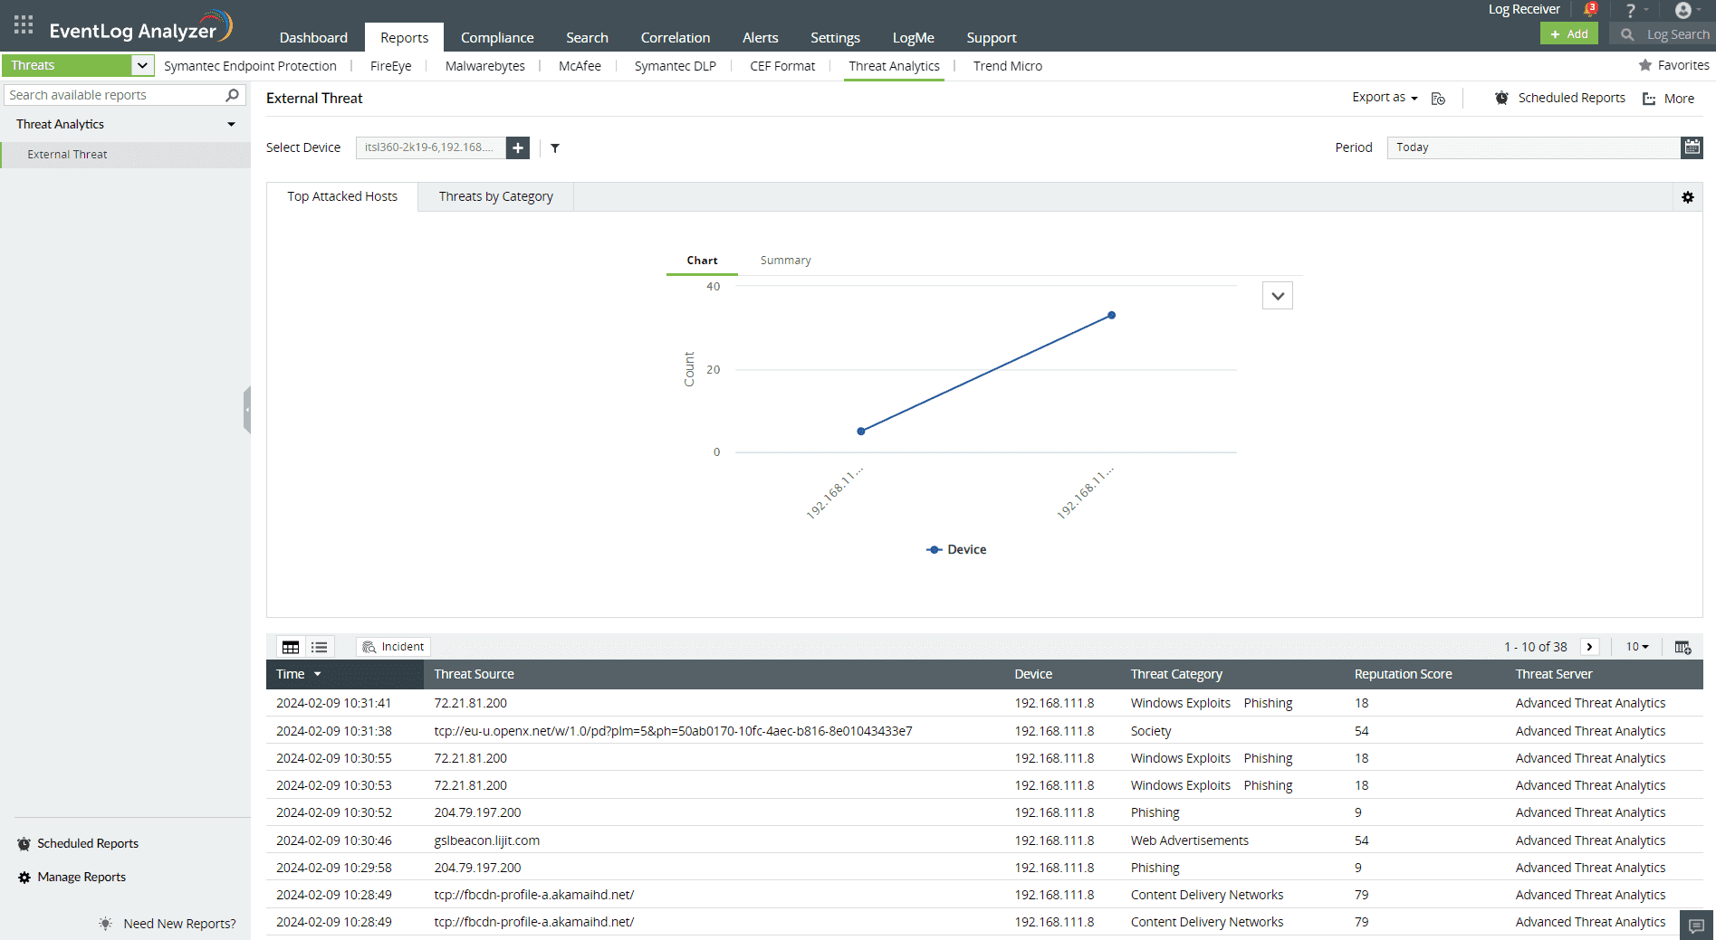The image size is (1716, 940).
Task: Click the Log Search box
Action: pos(1663,34)
